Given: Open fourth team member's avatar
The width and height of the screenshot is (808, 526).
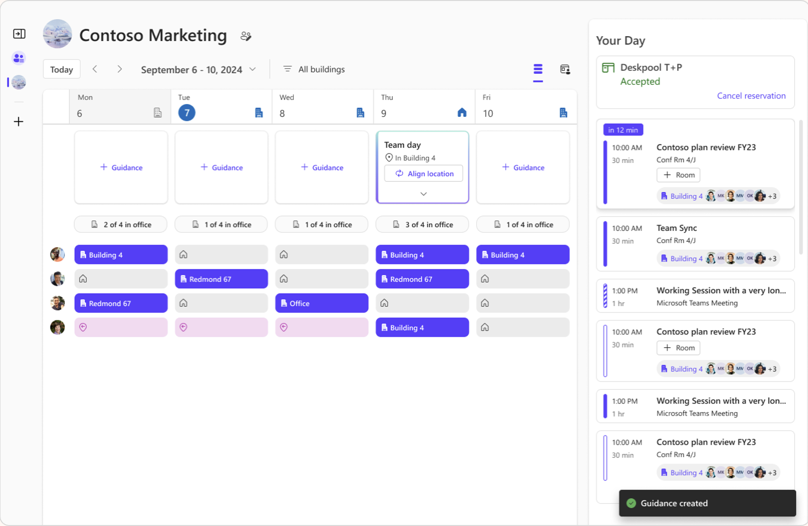Looking at the screenshot, I should click(x=57, y=327).
